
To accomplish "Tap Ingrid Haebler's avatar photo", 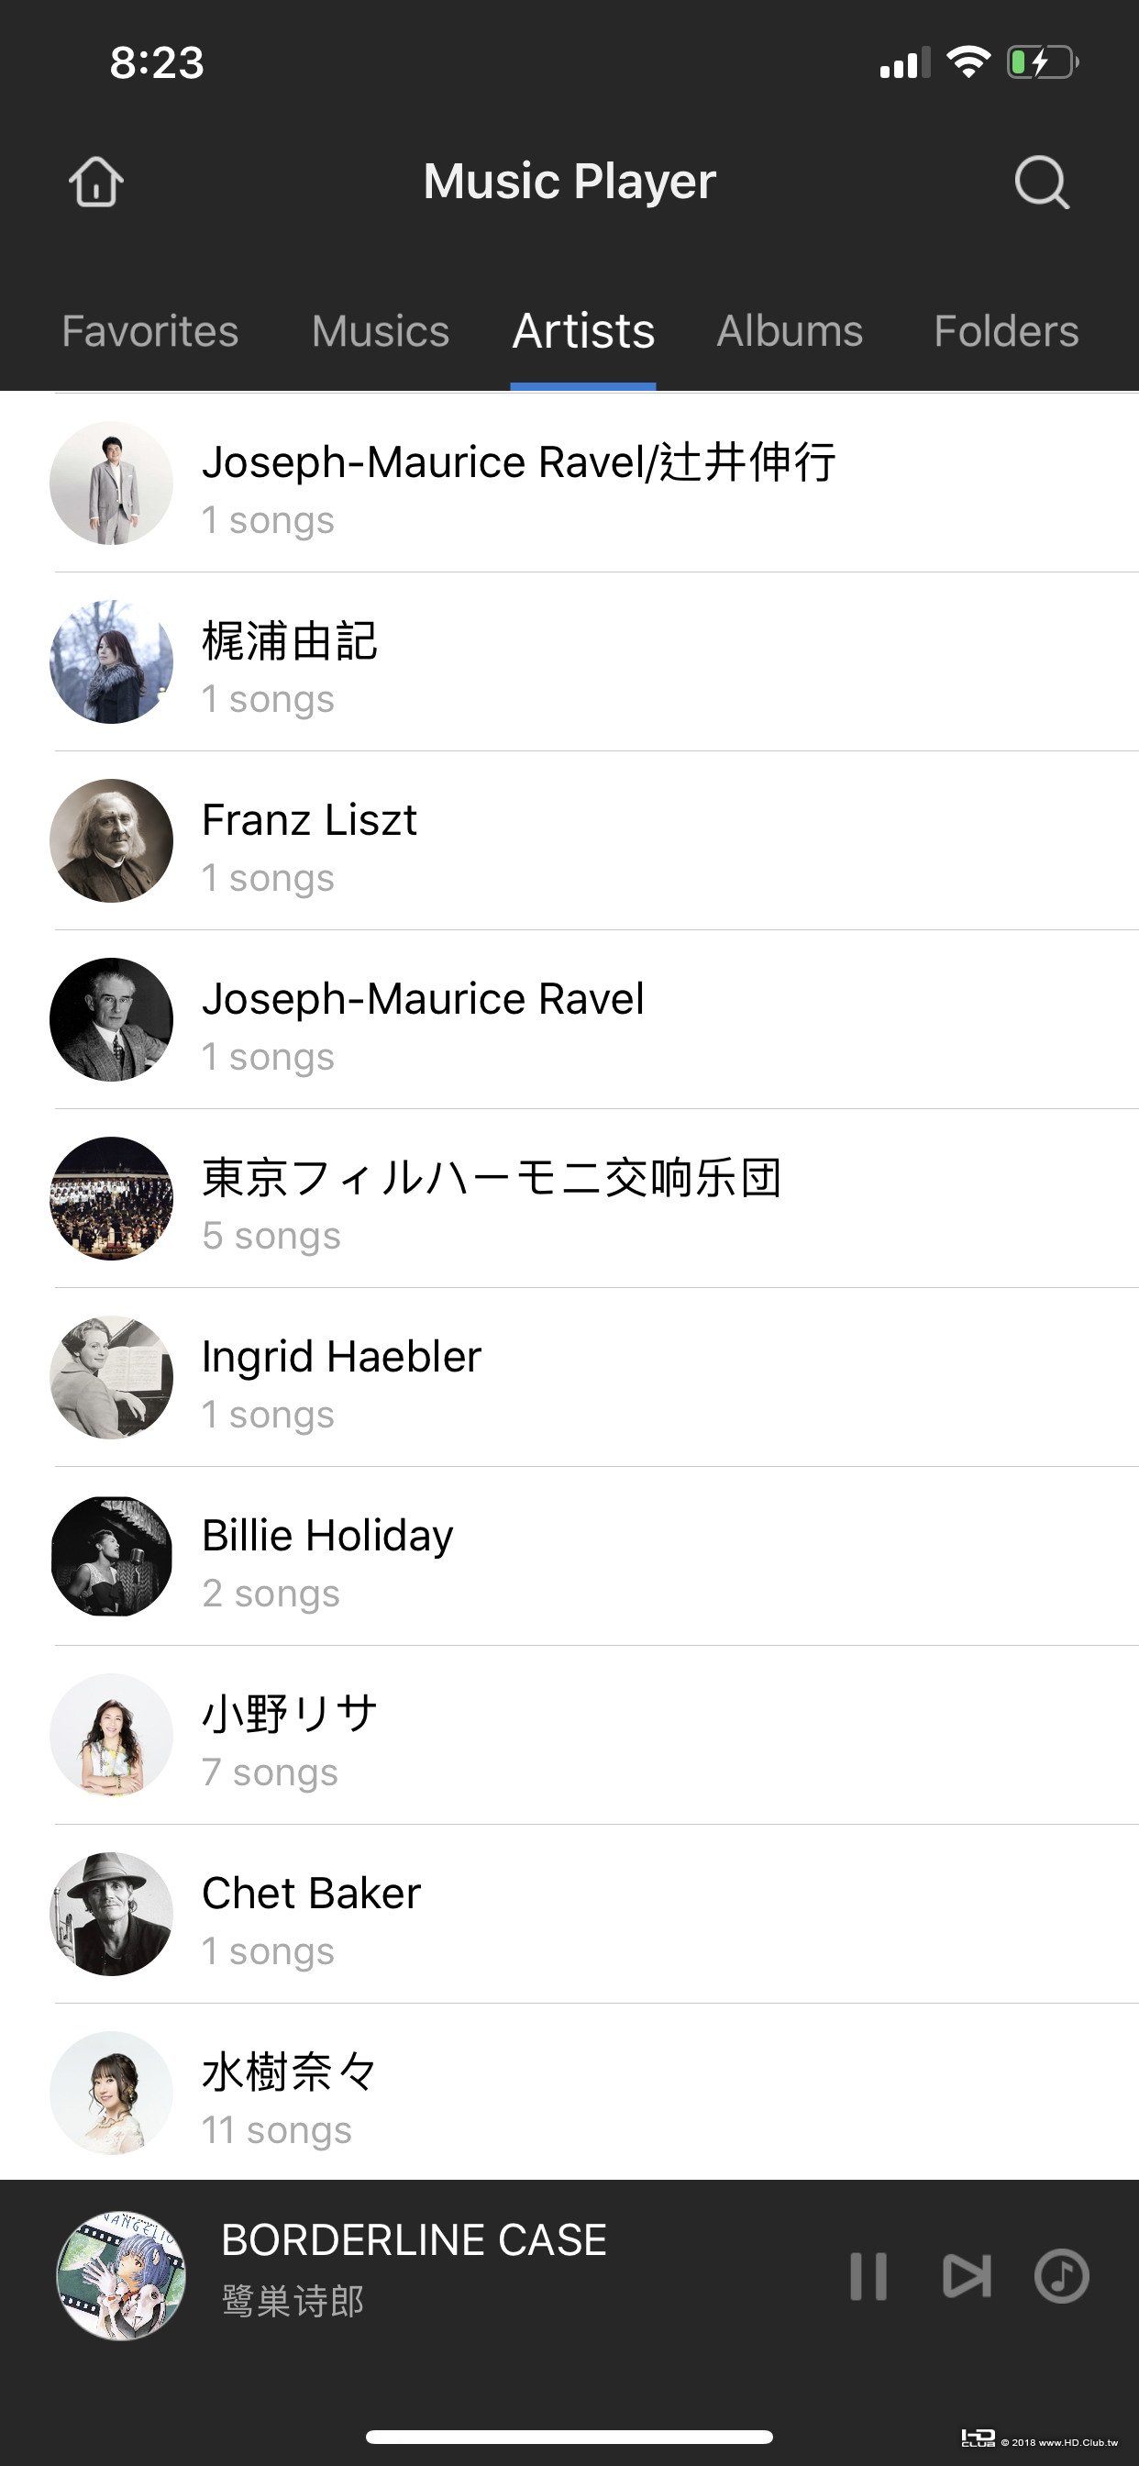I will click(111, 1378).
